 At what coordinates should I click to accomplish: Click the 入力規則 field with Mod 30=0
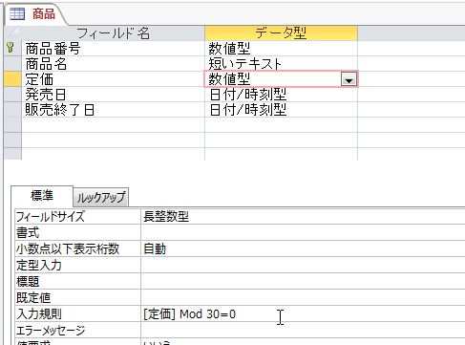pyautogui.click(x=303, y=313)
